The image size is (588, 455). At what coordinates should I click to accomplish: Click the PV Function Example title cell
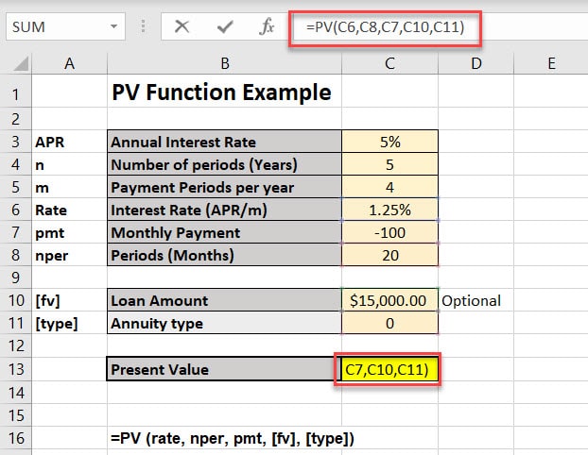(x=222, y=93)
